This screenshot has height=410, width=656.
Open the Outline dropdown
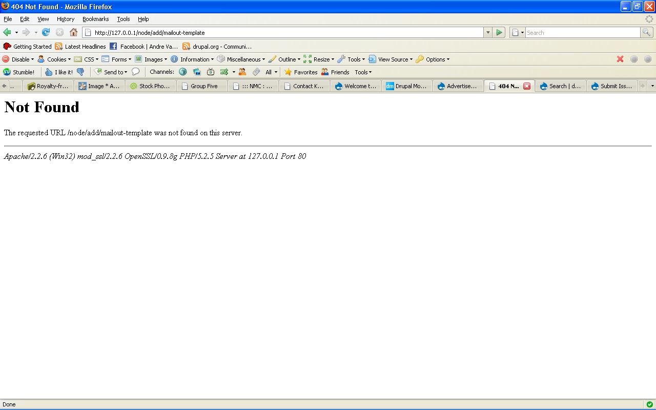point(287,59)
